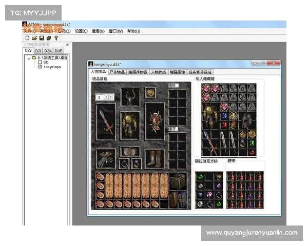Select the spiked shield slot
Screen dimensions: 308x246
click(x=154, y=121)
